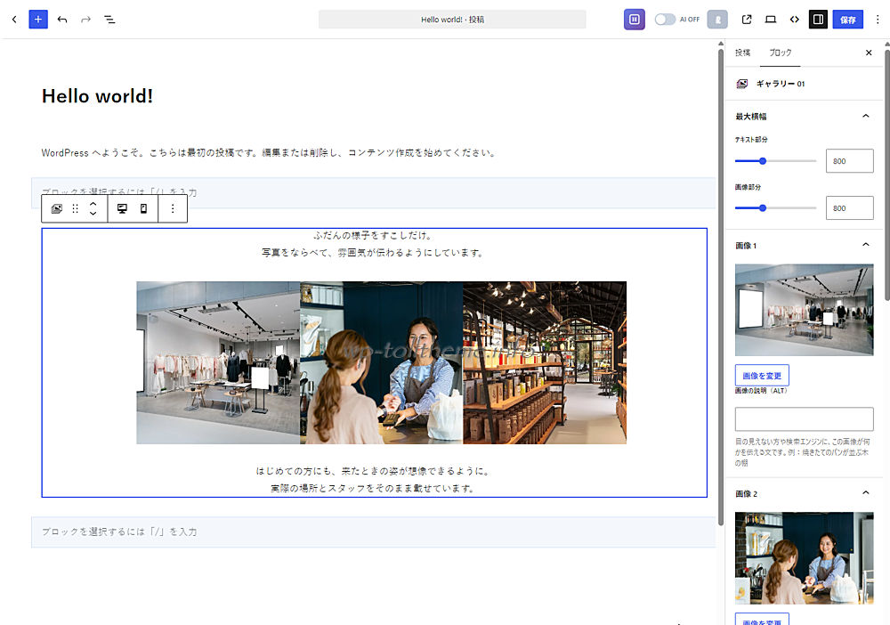Click the 保存 save button

tap(847, 20)
